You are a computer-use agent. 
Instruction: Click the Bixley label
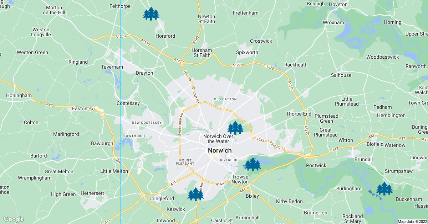[252, 196]
